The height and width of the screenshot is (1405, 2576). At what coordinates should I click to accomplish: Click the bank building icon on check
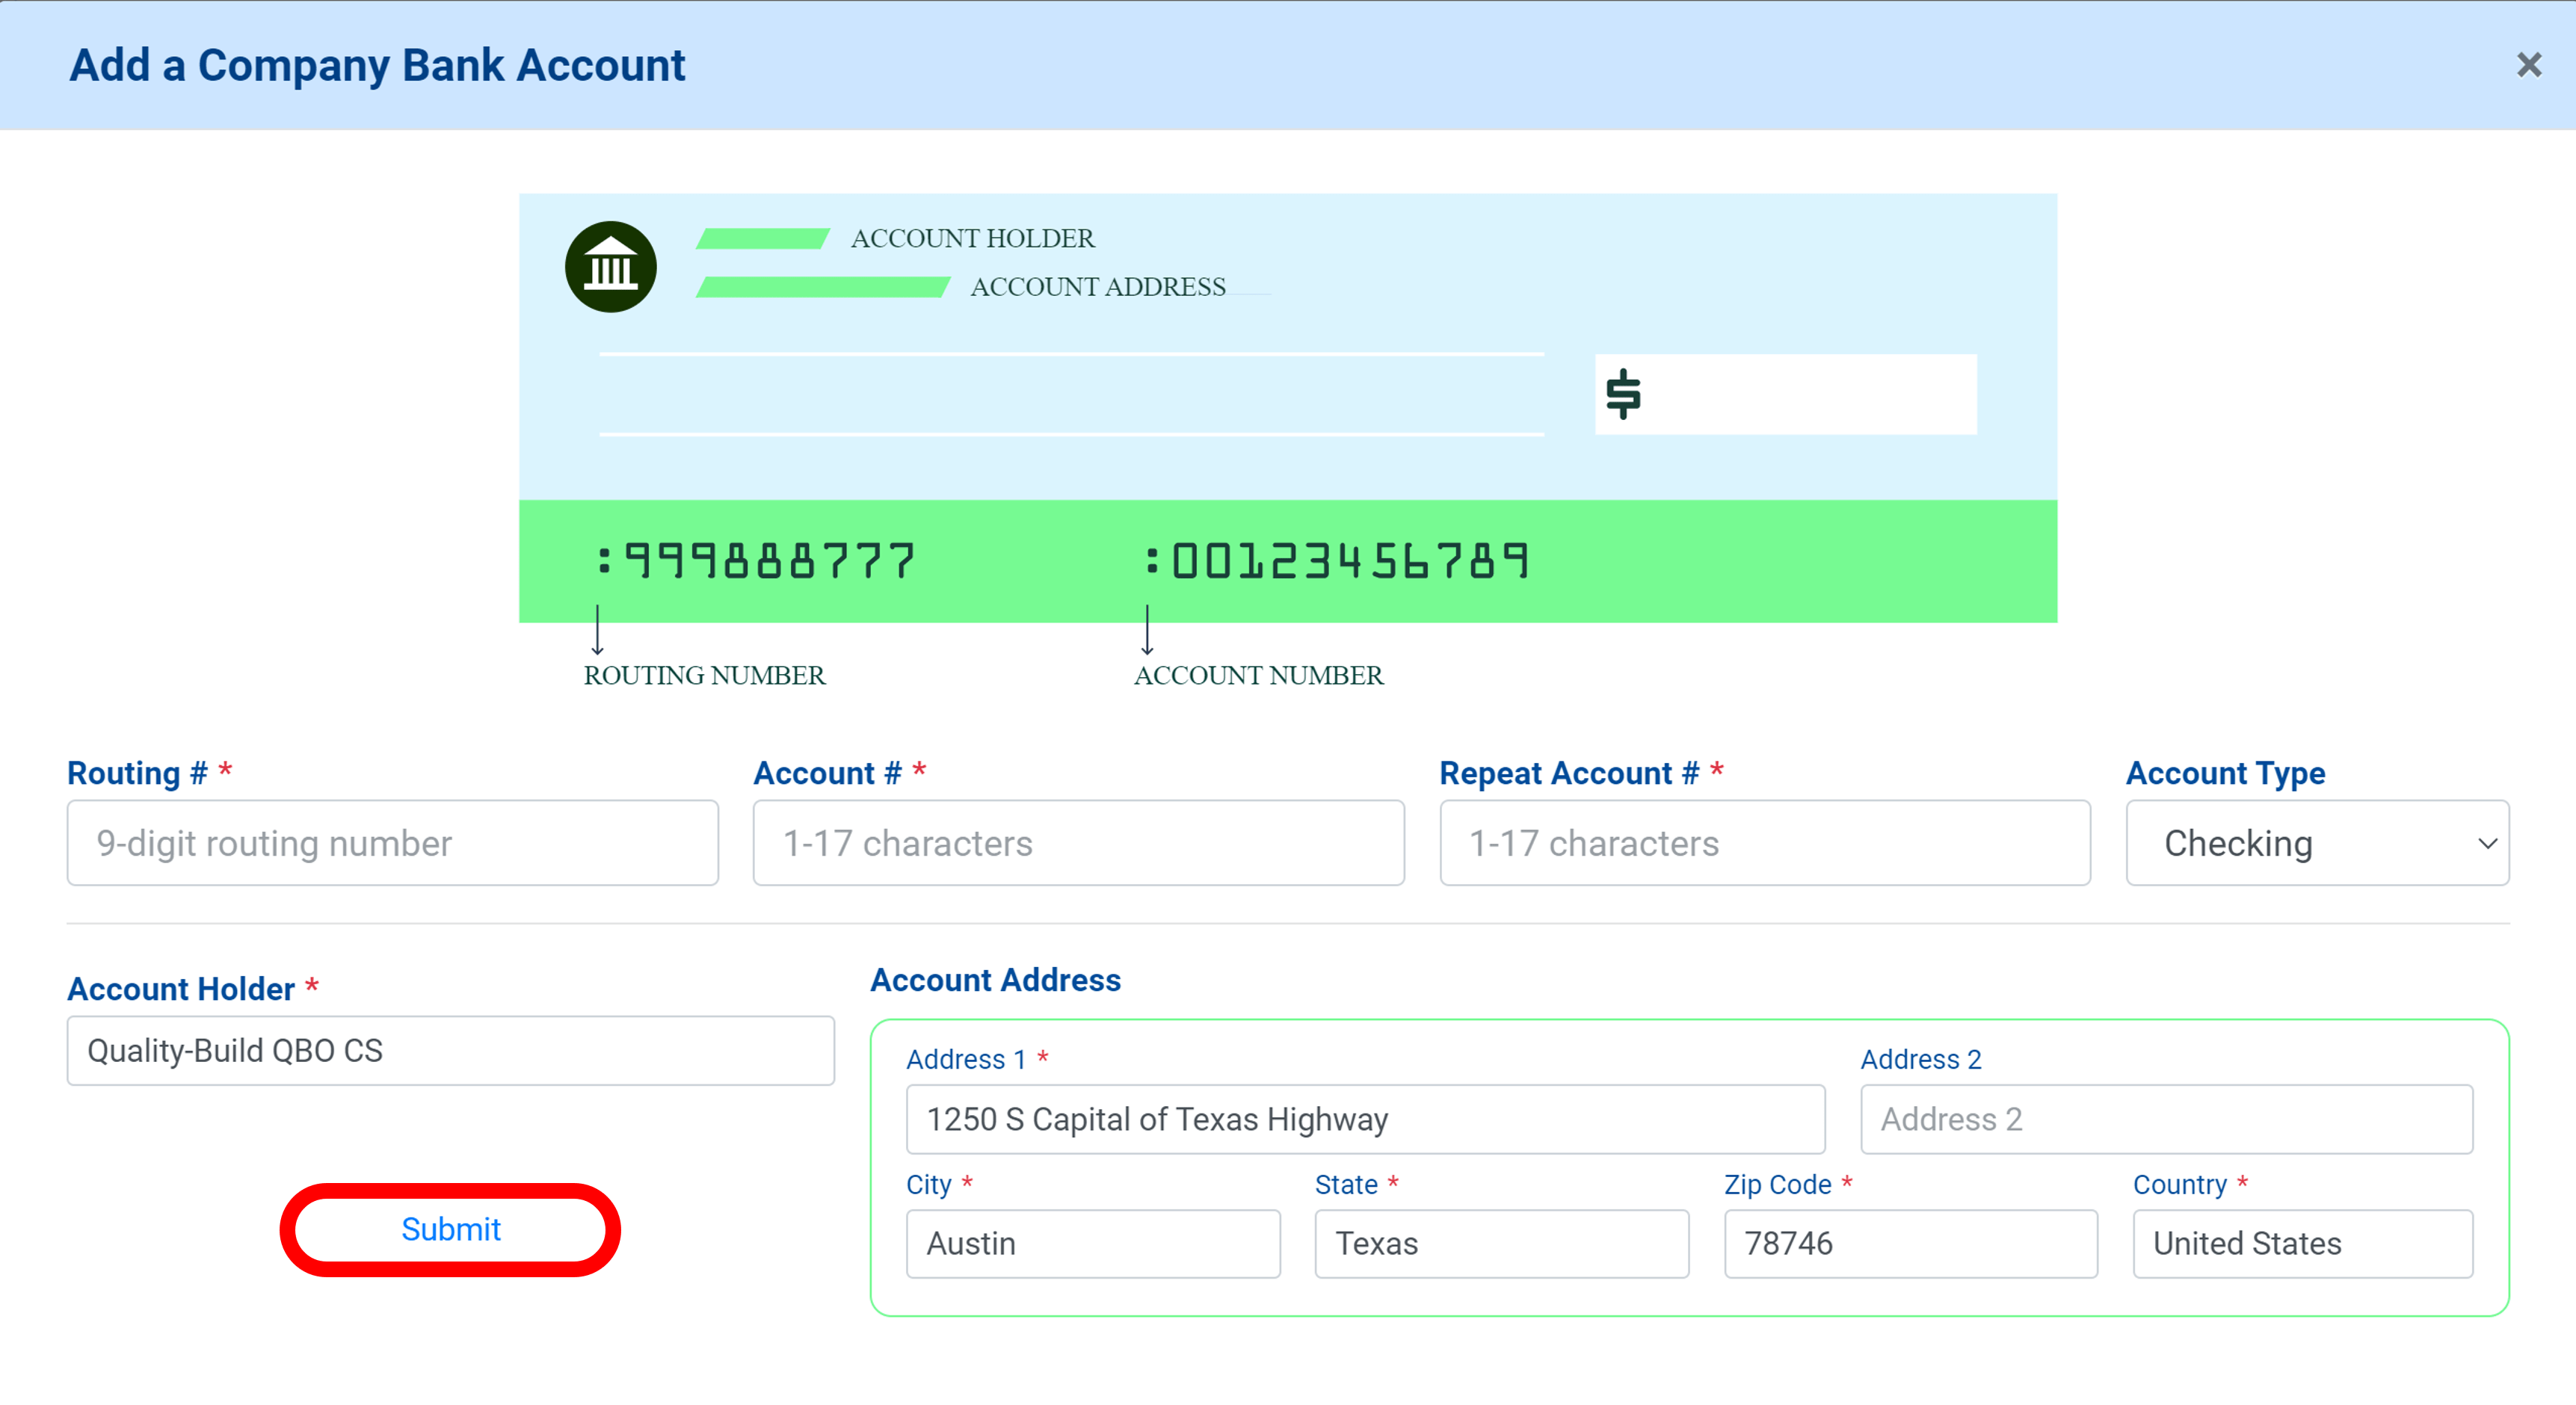click(611, 267)
